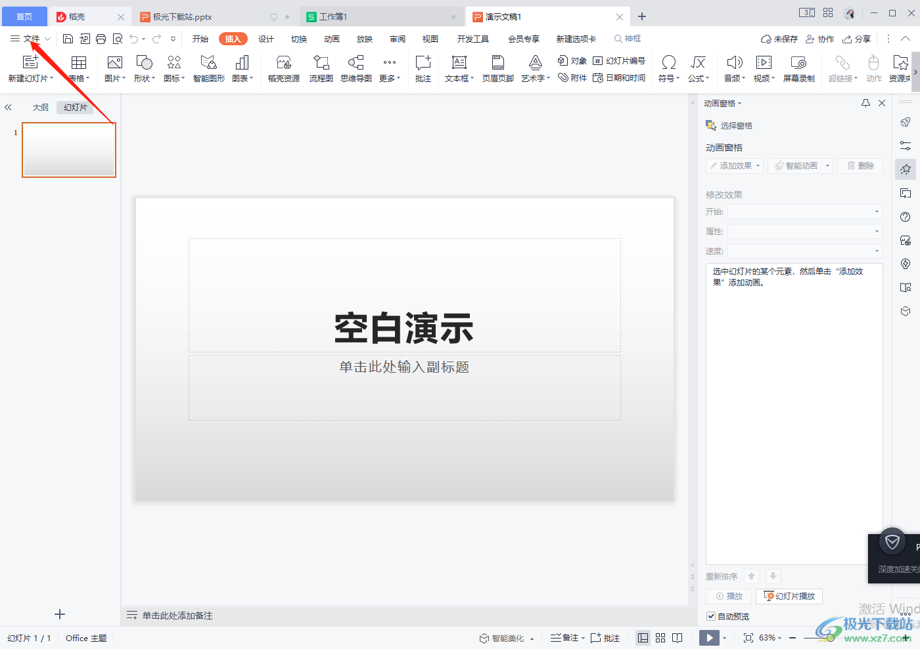920x649 pixels.
Task: Click the Share (分享) button
Action: pyautogui.click(x=857, y=39)
